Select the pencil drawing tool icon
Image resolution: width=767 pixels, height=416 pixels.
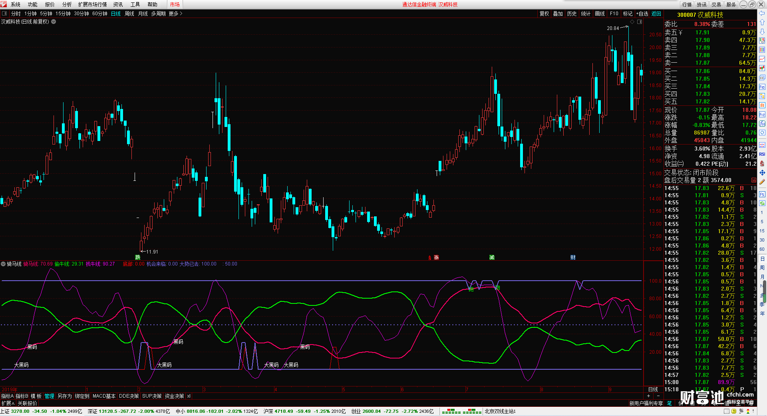point(762,182)
